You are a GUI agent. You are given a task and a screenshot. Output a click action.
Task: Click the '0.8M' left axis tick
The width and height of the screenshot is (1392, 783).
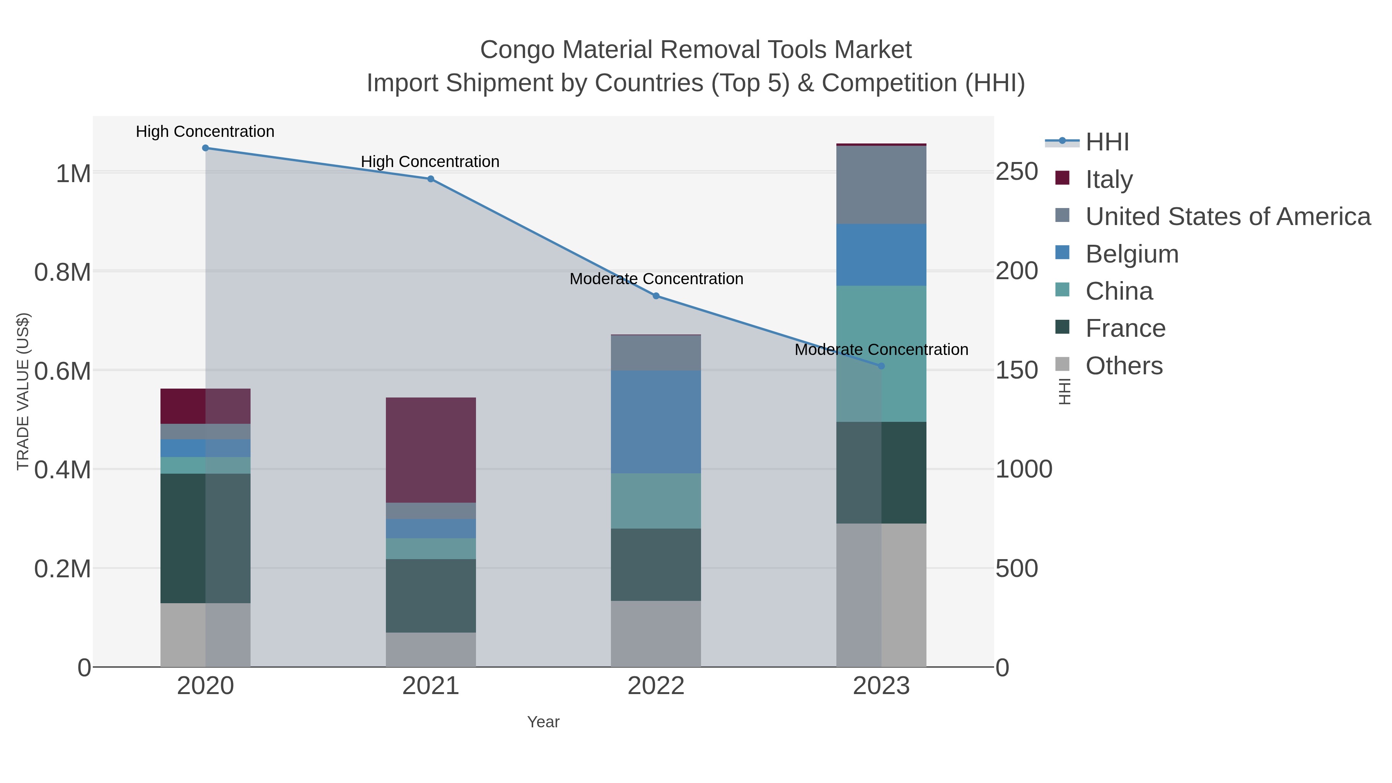(63, 272)
